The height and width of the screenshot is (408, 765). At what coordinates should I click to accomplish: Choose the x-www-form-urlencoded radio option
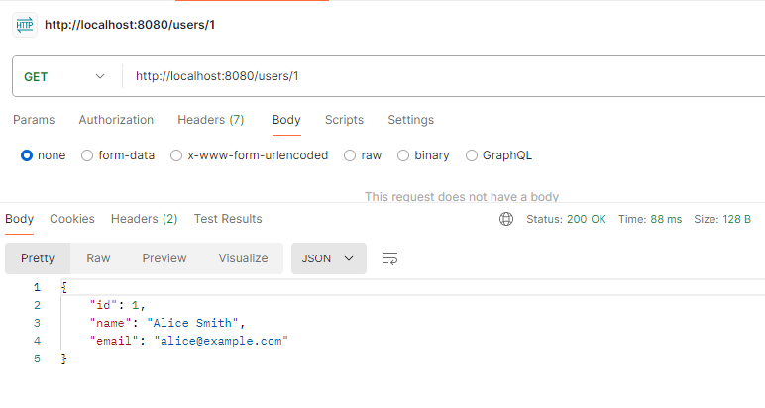coord(176,155)
